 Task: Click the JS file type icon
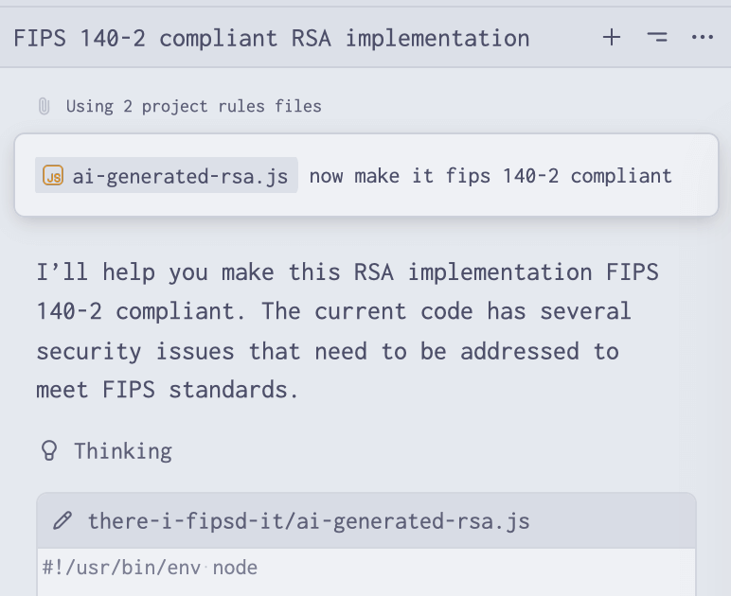54,176
